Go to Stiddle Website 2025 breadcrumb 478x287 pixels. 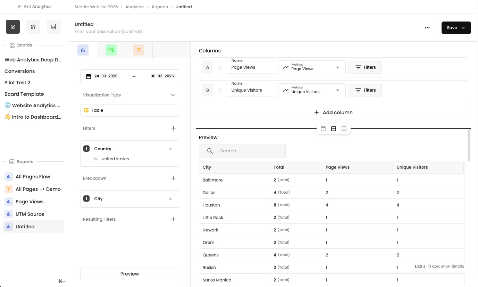pyautogui.click(x=96, y=7)
